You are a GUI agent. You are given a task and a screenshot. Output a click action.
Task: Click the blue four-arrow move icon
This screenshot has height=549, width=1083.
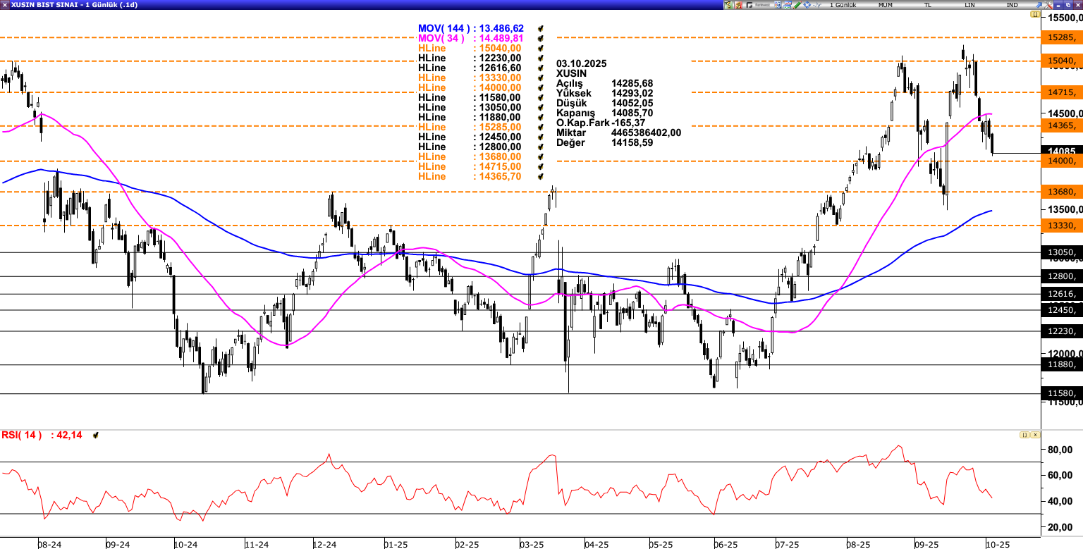(x=807, y=5)
